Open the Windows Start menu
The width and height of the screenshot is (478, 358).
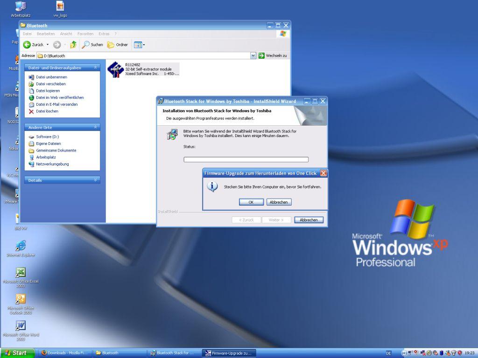pos(17,353)
